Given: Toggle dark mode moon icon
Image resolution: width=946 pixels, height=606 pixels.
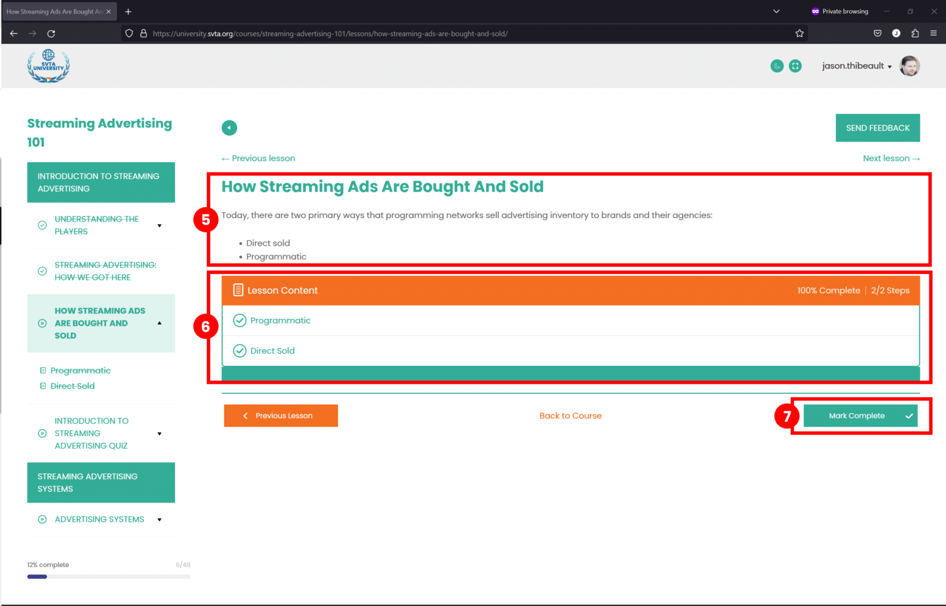Looking at the screenshot, I should 777,66.
